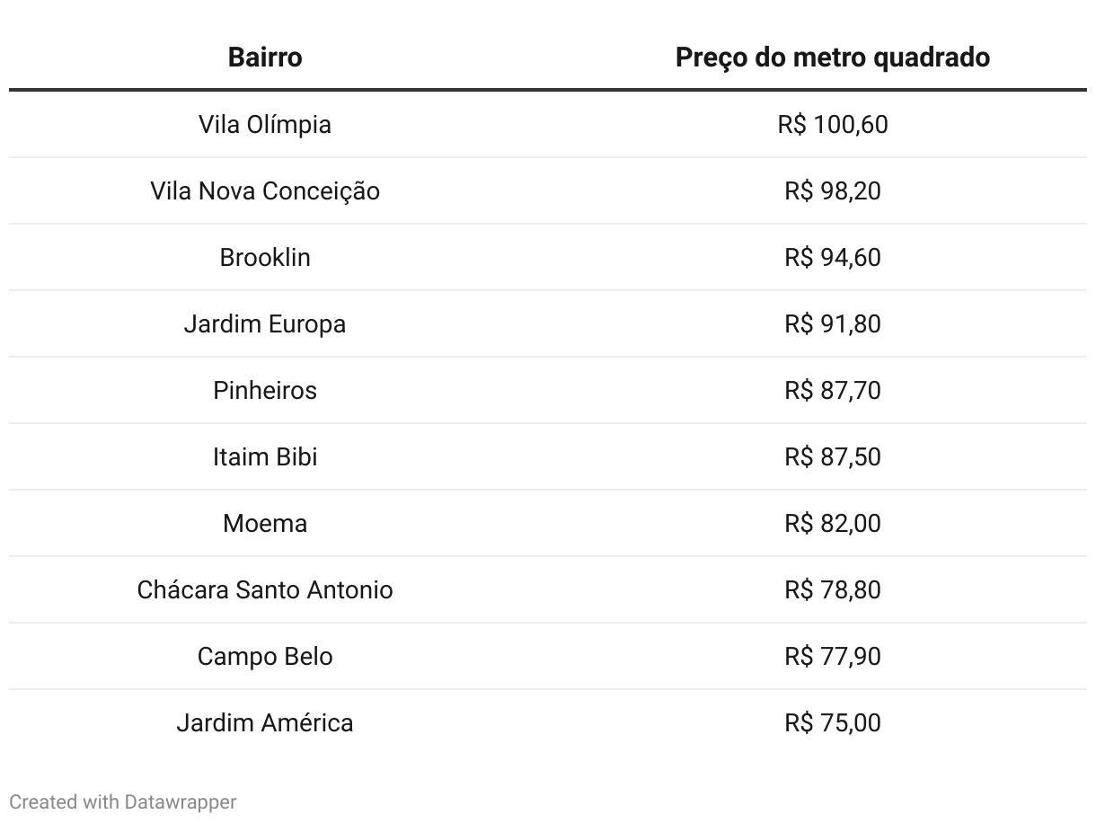Click the R$ 100,60 price value

[x=832, y=124]
